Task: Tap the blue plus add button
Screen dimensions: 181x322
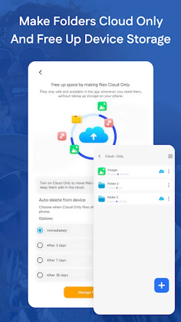Action: click(161, 285)
